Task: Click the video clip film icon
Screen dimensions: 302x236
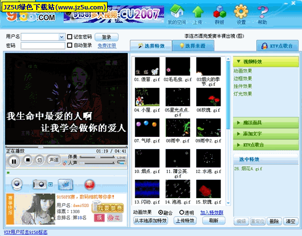Action: point(66,184)
